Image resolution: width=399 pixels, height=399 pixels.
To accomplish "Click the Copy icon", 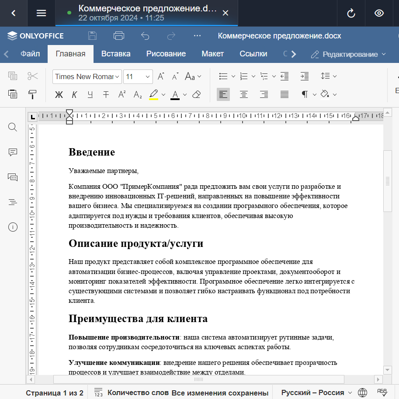I will [x=13, y=76].
